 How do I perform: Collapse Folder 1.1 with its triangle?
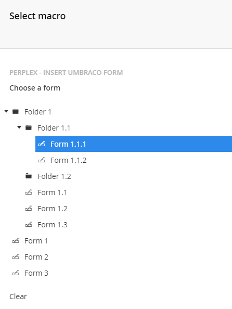coord(19,127)
